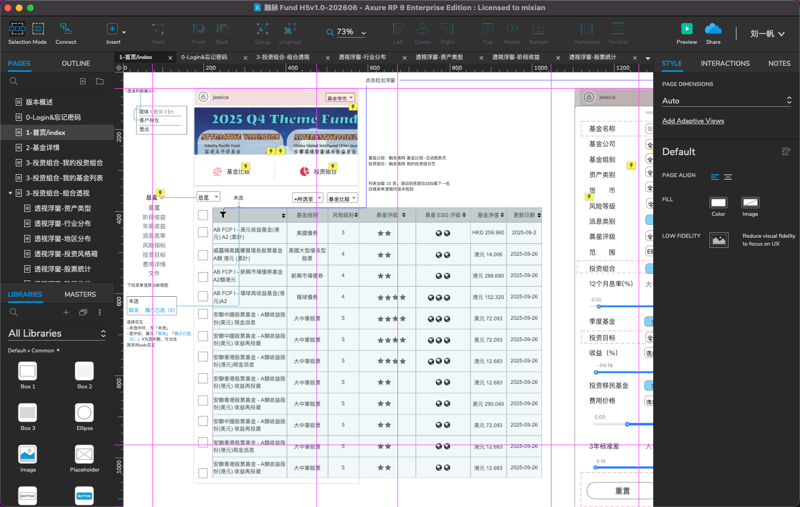Open page 2-基金详情 in Pages list
Viewport: 800px width, 507px height.
[43, 148]
